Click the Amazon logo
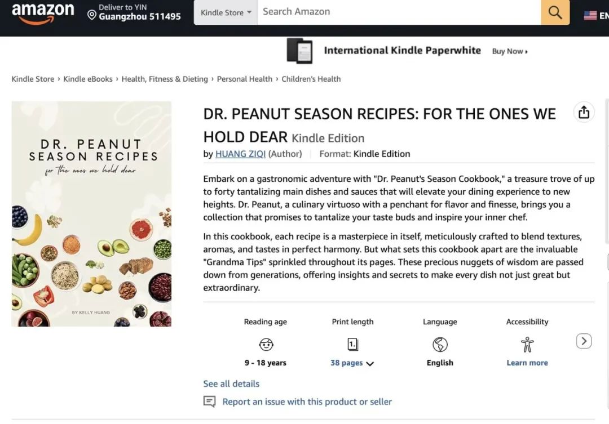Screen dimensions: 609x424 pyautogui.click(x=43, y=12)
